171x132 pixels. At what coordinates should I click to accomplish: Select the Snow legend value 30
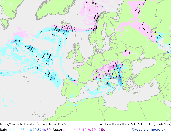[x=94, y=130]
